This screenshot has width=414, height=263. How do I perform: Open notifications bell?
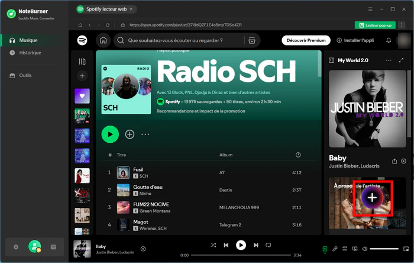pos(389,40)
